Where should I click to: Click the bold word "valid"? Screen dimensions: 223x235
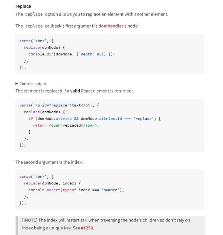(75, 91)
